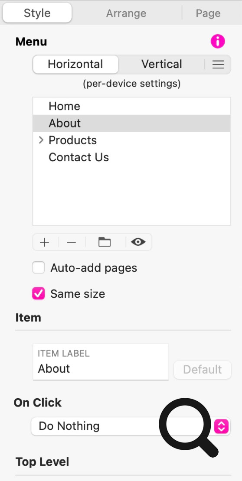242x481 pixels.
Task: Choose the Horizontal menu orientation
Action: [75, 65]
